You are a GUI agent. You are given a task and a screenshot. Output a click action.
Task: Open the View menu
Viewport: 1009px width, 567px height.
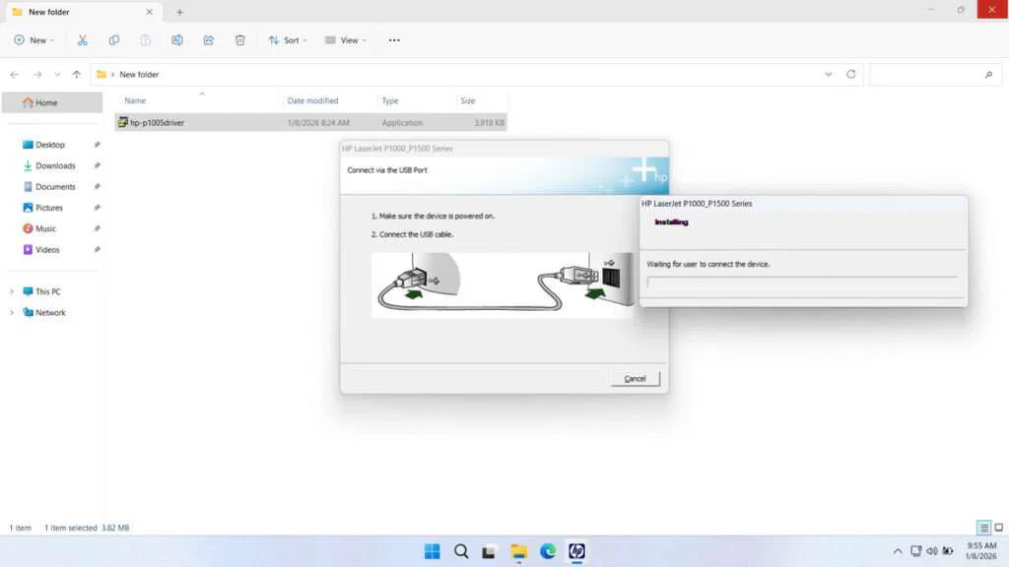pyautogui.click(x=346, y=40)
